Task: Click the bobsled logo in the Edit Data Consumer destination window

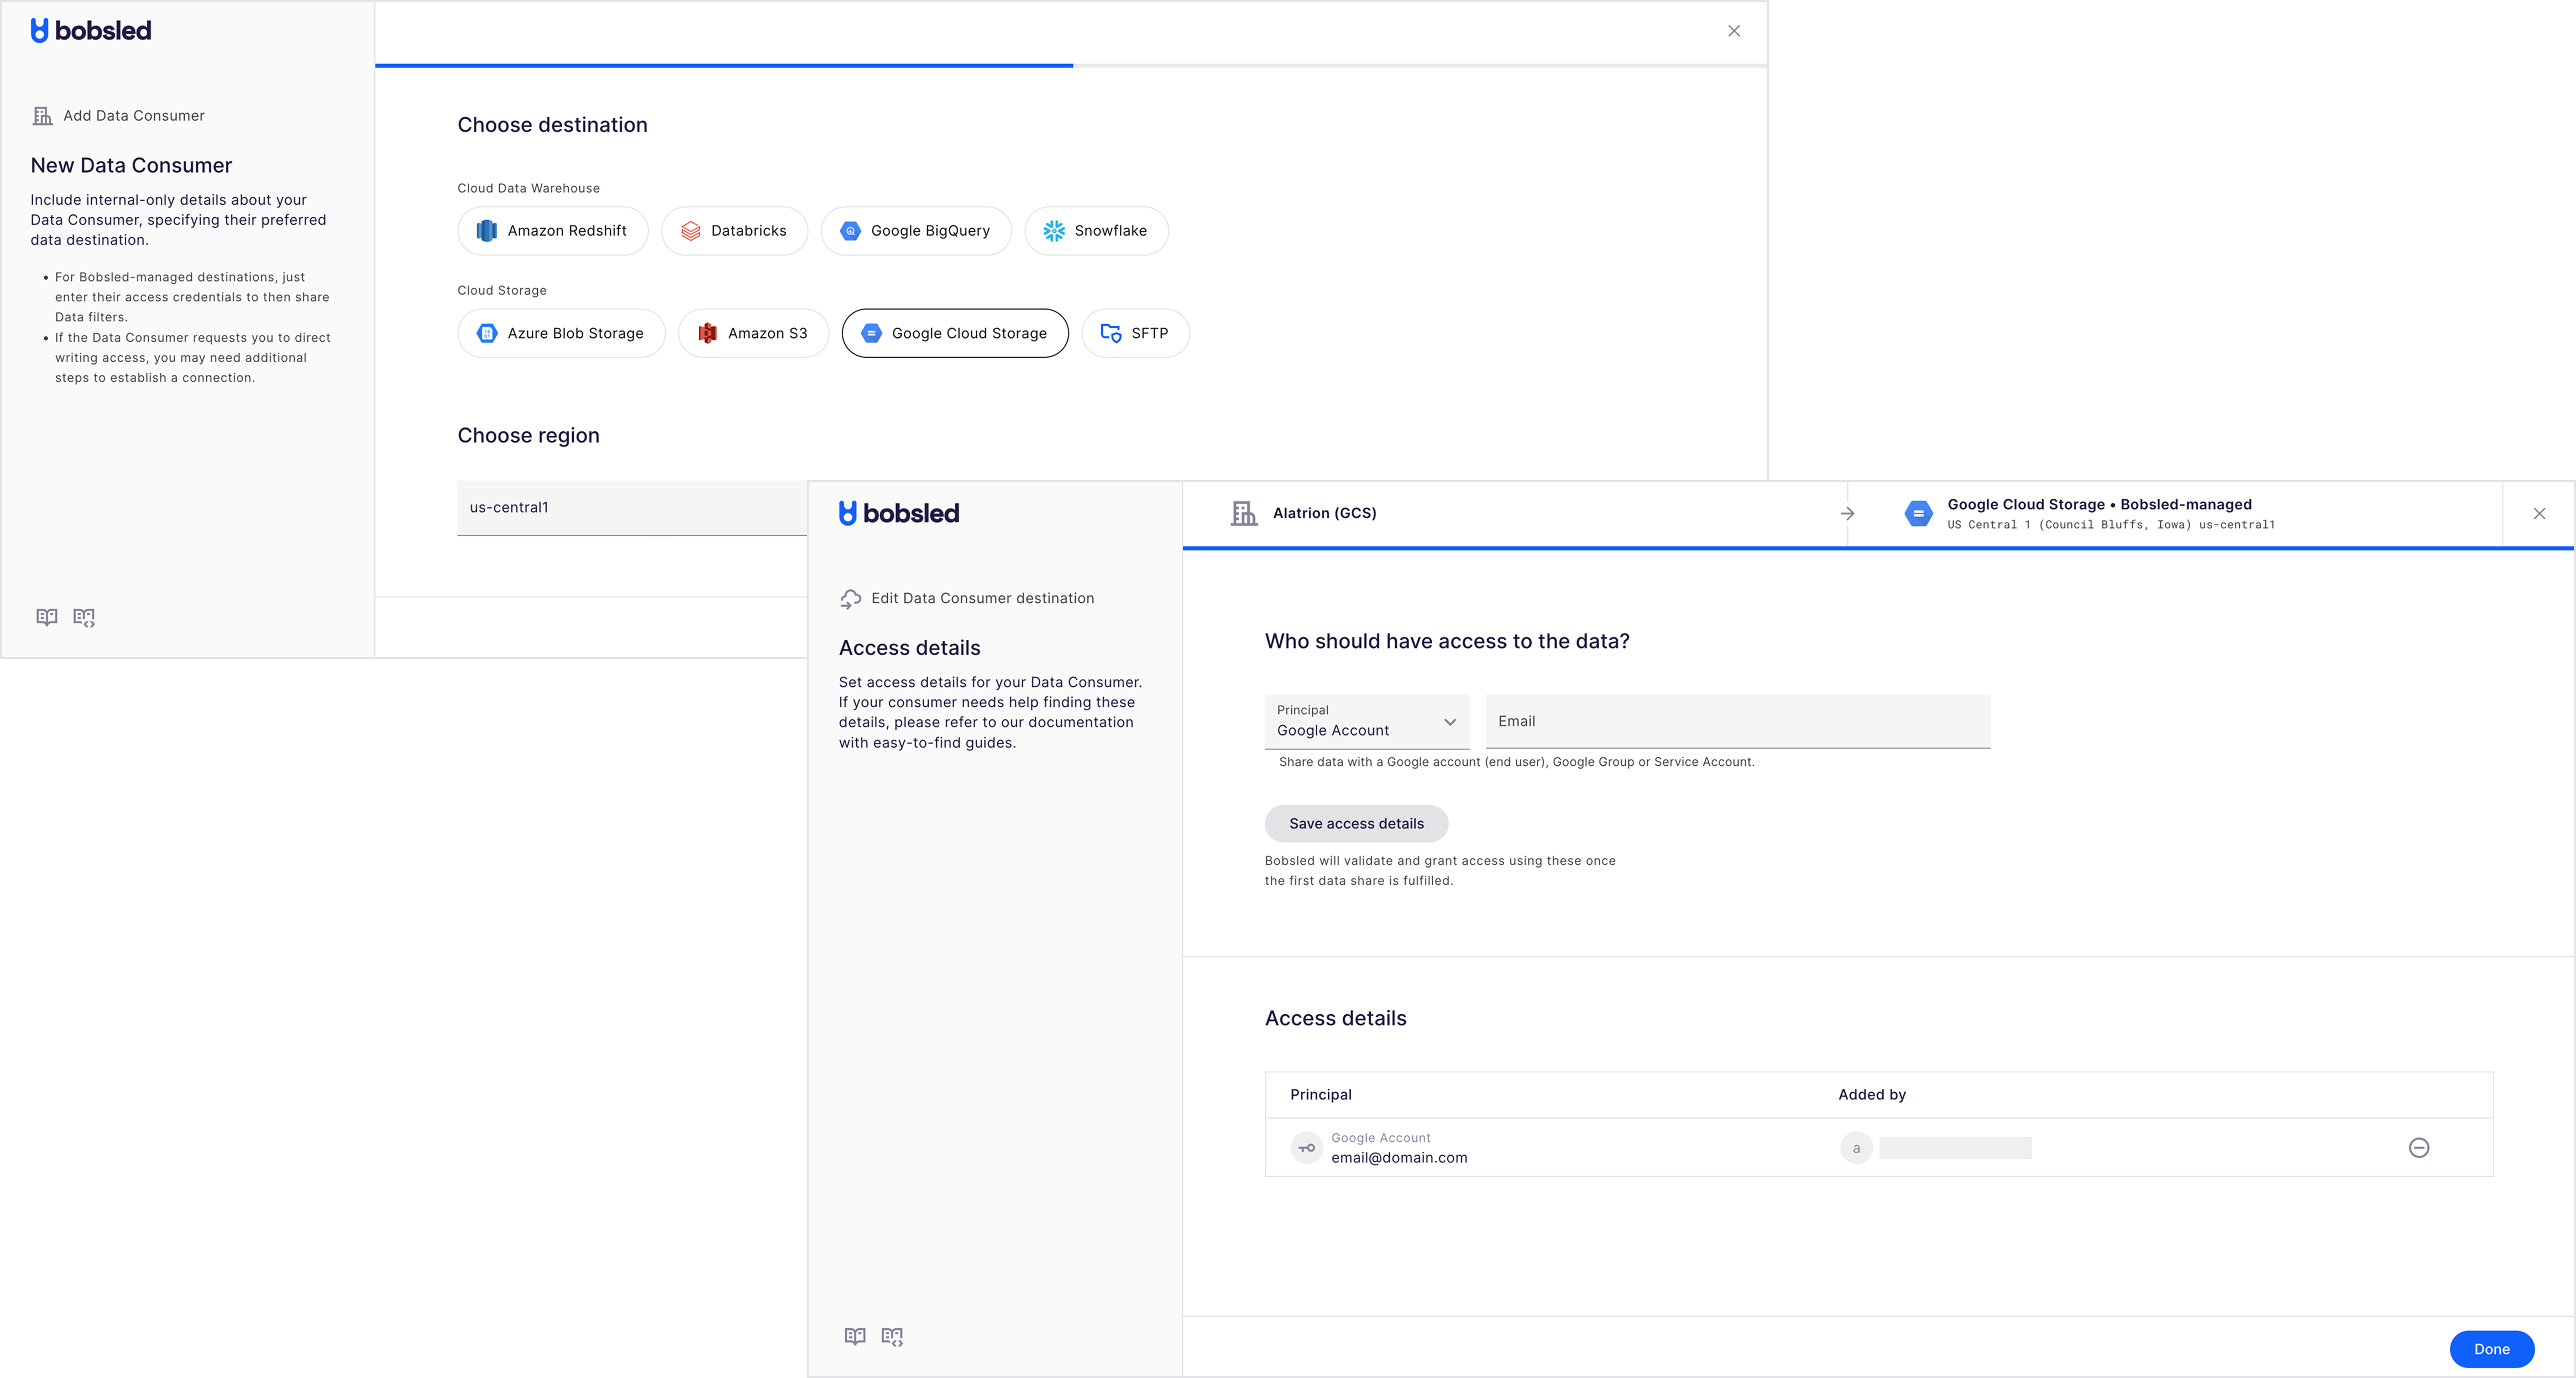Action: tap(899, 513)
